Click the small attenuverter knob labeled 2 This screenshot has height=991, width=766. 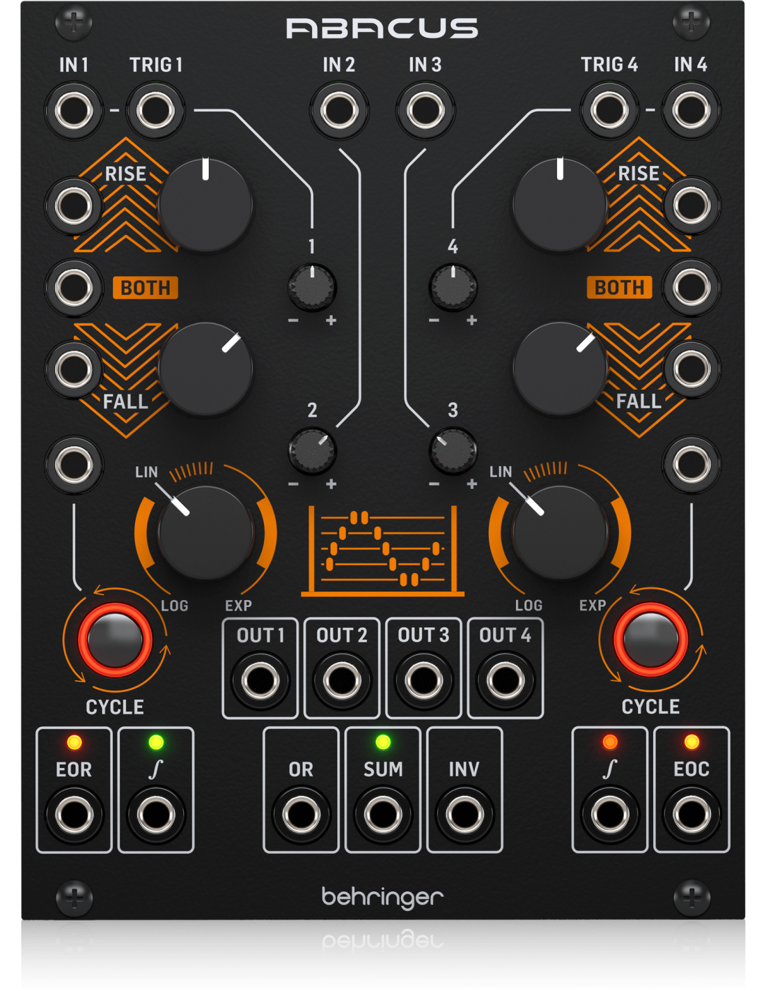(312, 451)
